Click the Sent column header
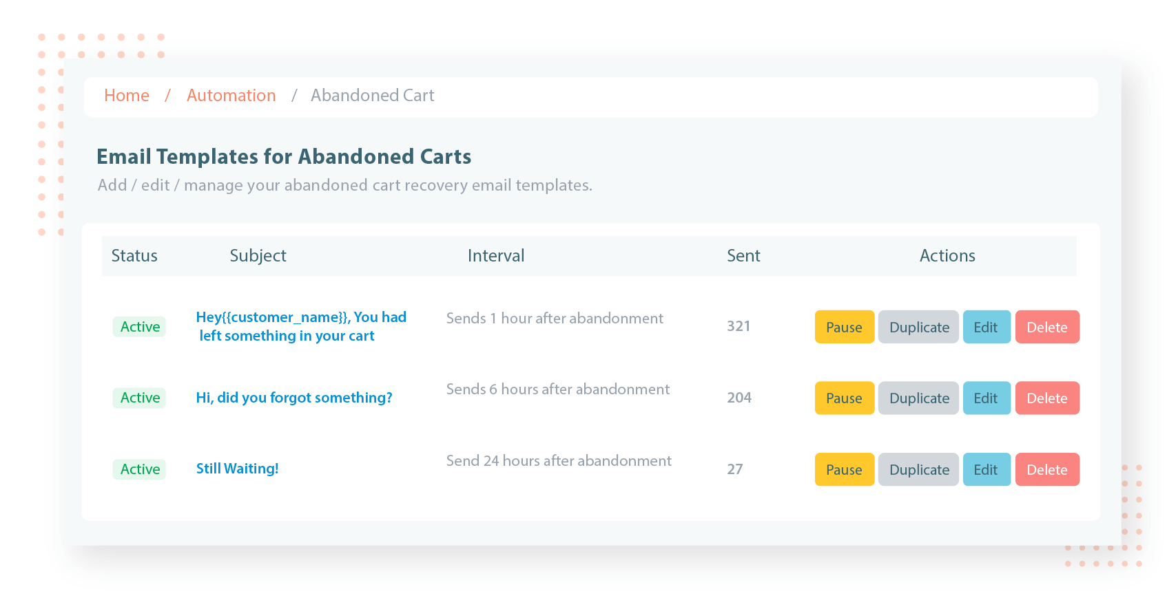 [x=743, y=256]
